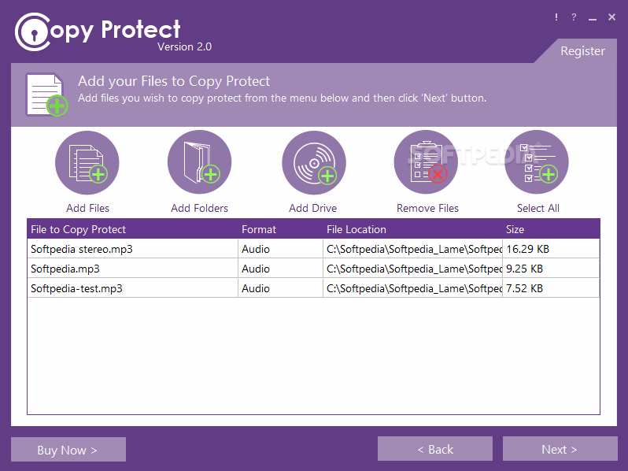Click the 7.52 KB size cell
The image size is (628, 471).
pos(551,288)
